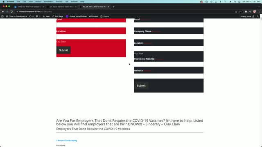Open macOS Control Center icon
The height and width of the screenshot is (147, 262).
(x=239, y=2)
